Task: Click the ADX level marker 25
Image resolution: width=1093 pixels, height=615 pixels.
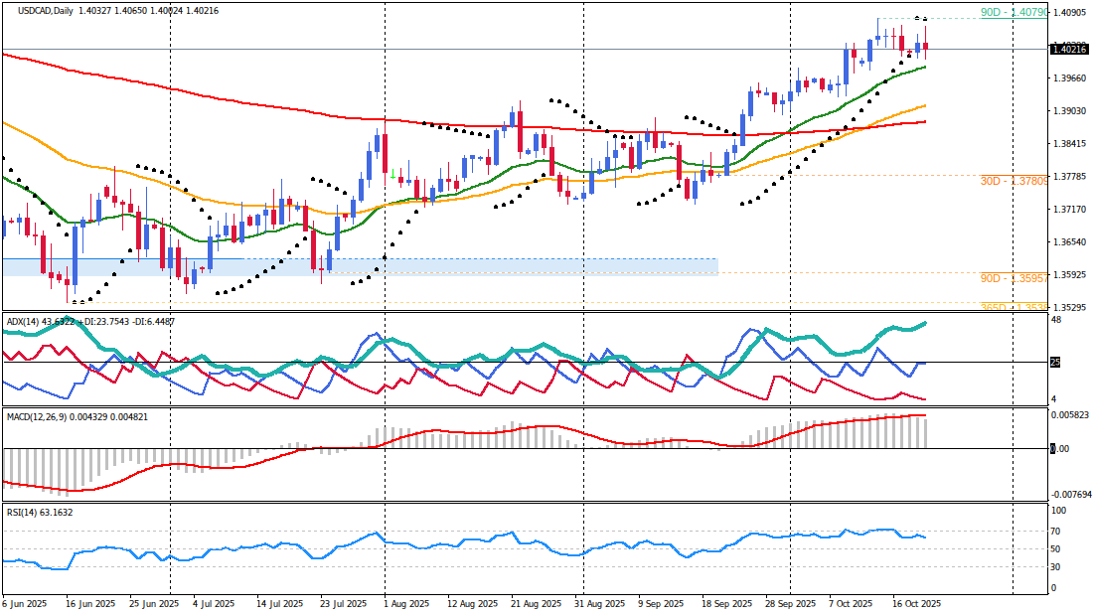Action: (x=1055, y=362)
